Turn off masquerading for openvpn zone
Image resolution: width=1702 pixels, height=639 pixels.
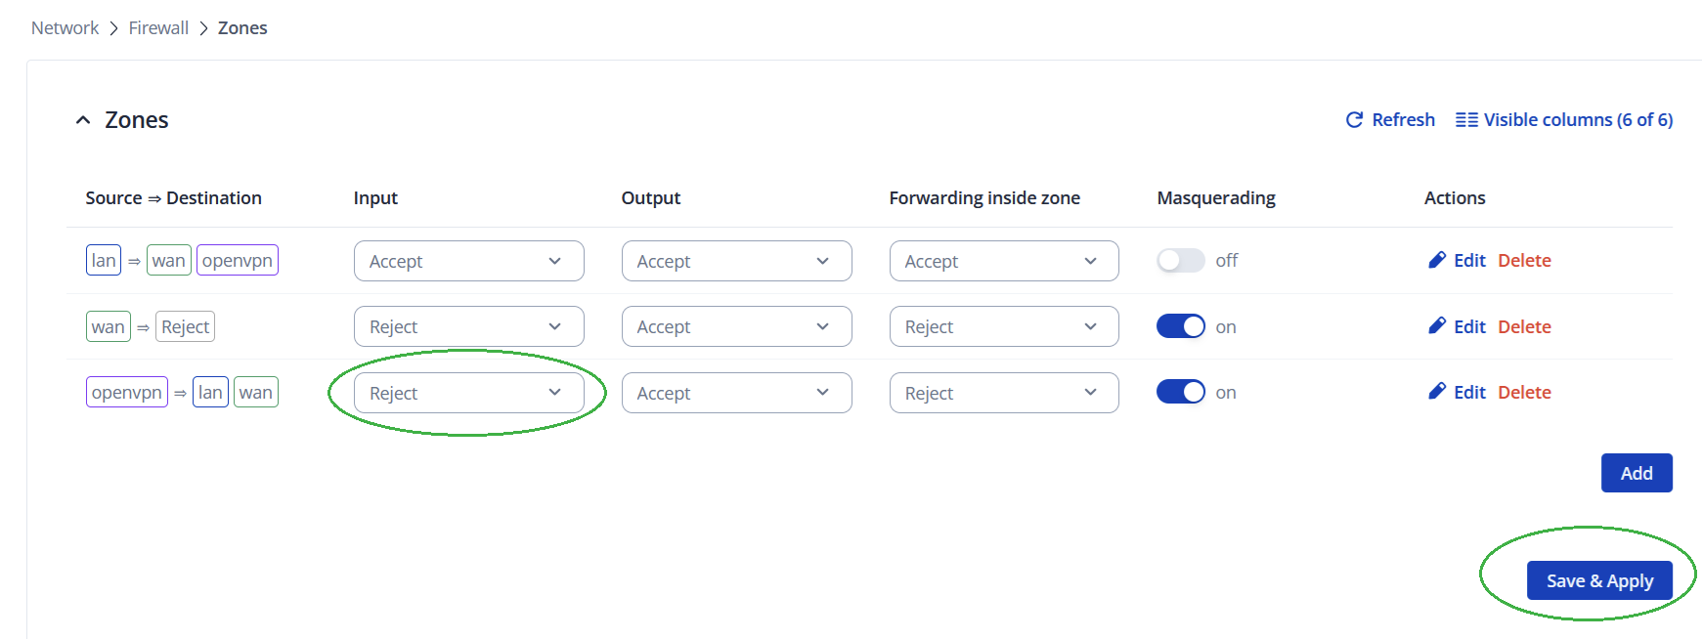click(x=1180, y=392)
